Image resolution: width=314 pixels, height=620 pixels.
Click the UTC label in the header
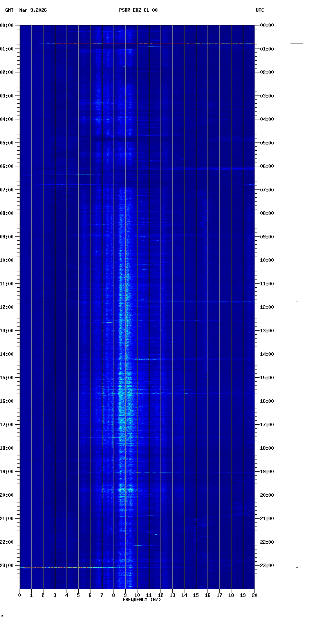click(260, 10)
